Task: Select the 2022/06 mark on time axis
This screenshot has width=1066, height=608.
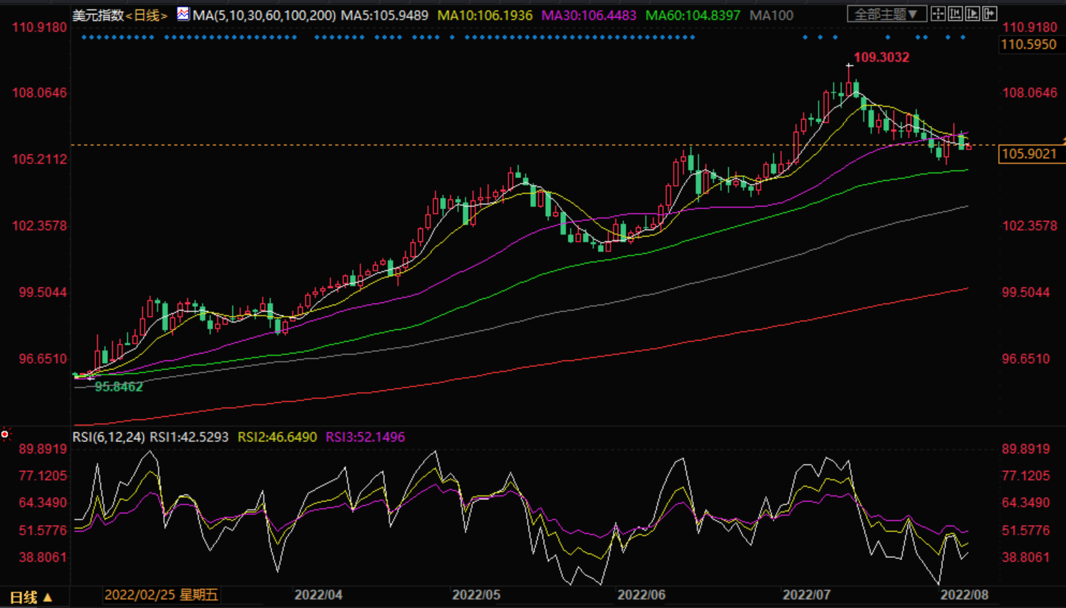Action: (x=641, y=595)
